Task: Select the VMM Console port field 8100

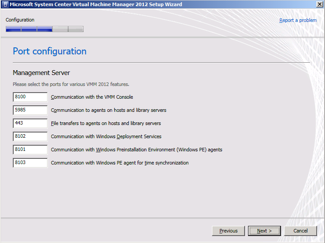Action: pyautogui.click(x=30, y=97)
